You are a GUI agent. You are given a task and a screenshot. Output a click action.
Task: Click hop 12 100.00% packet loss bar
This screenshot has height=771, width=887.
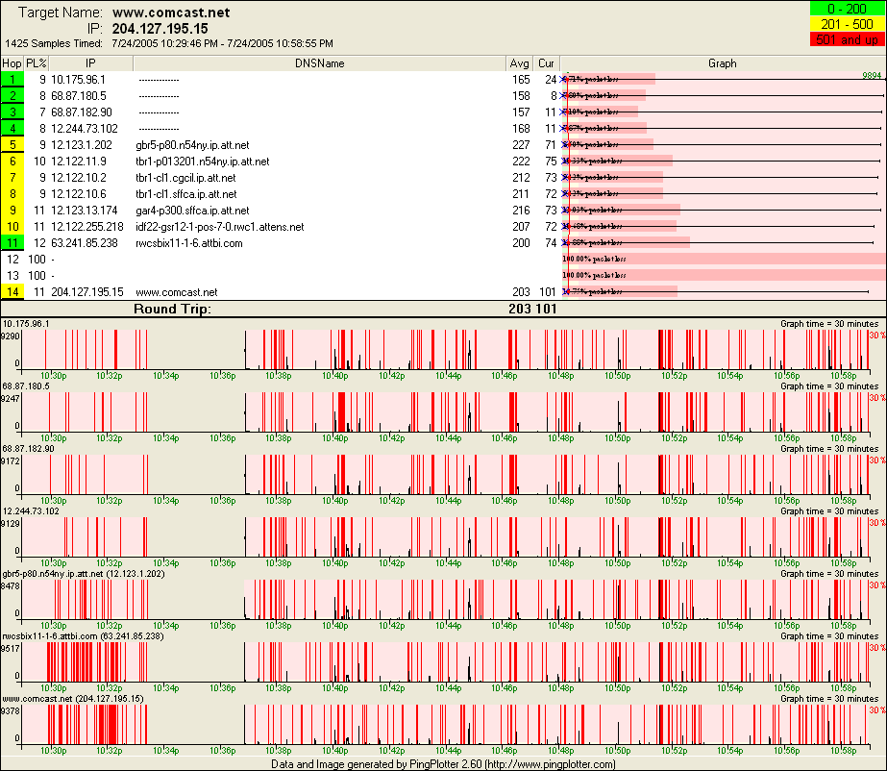pyautogui.click(x=724, y=260)
